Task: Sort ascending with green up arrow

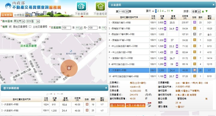Action: [203, 11]
